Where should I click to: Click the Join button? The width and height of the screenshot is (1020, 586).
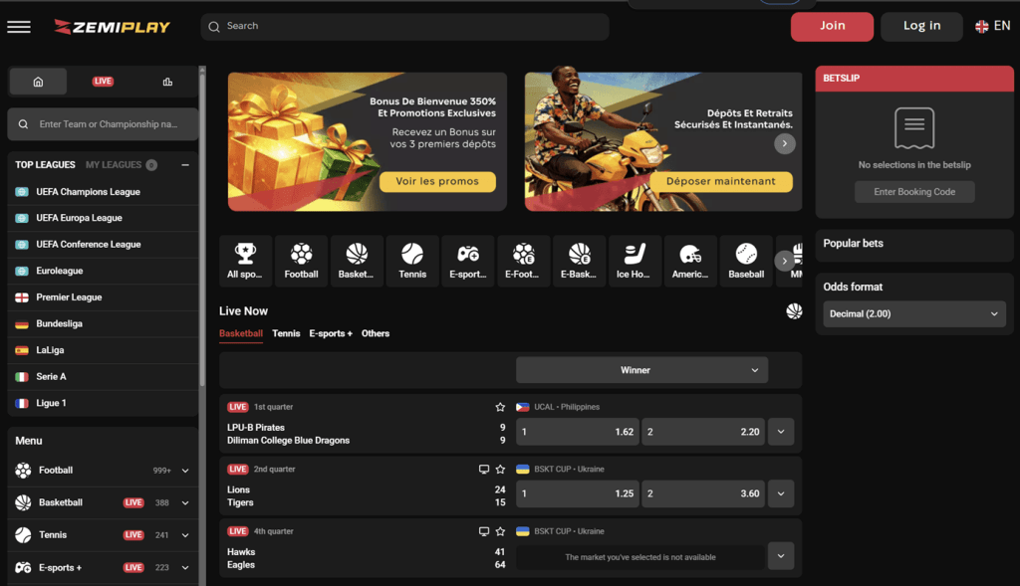click(832, 27)
